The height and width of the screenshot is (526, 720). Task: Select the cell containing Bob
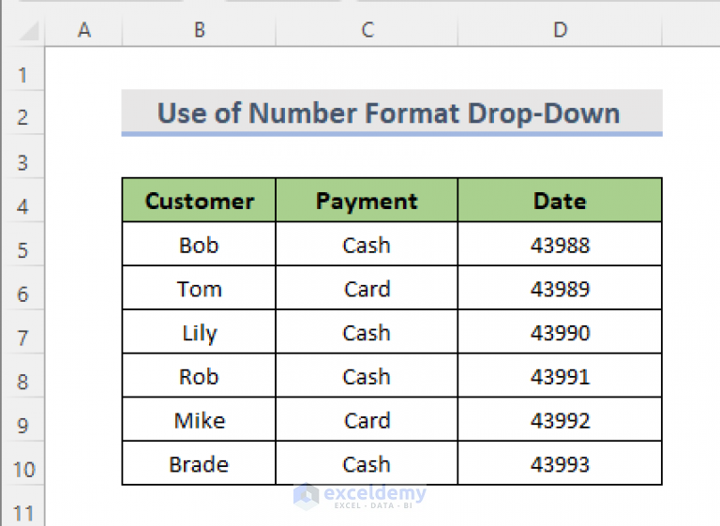pos(199,244)
